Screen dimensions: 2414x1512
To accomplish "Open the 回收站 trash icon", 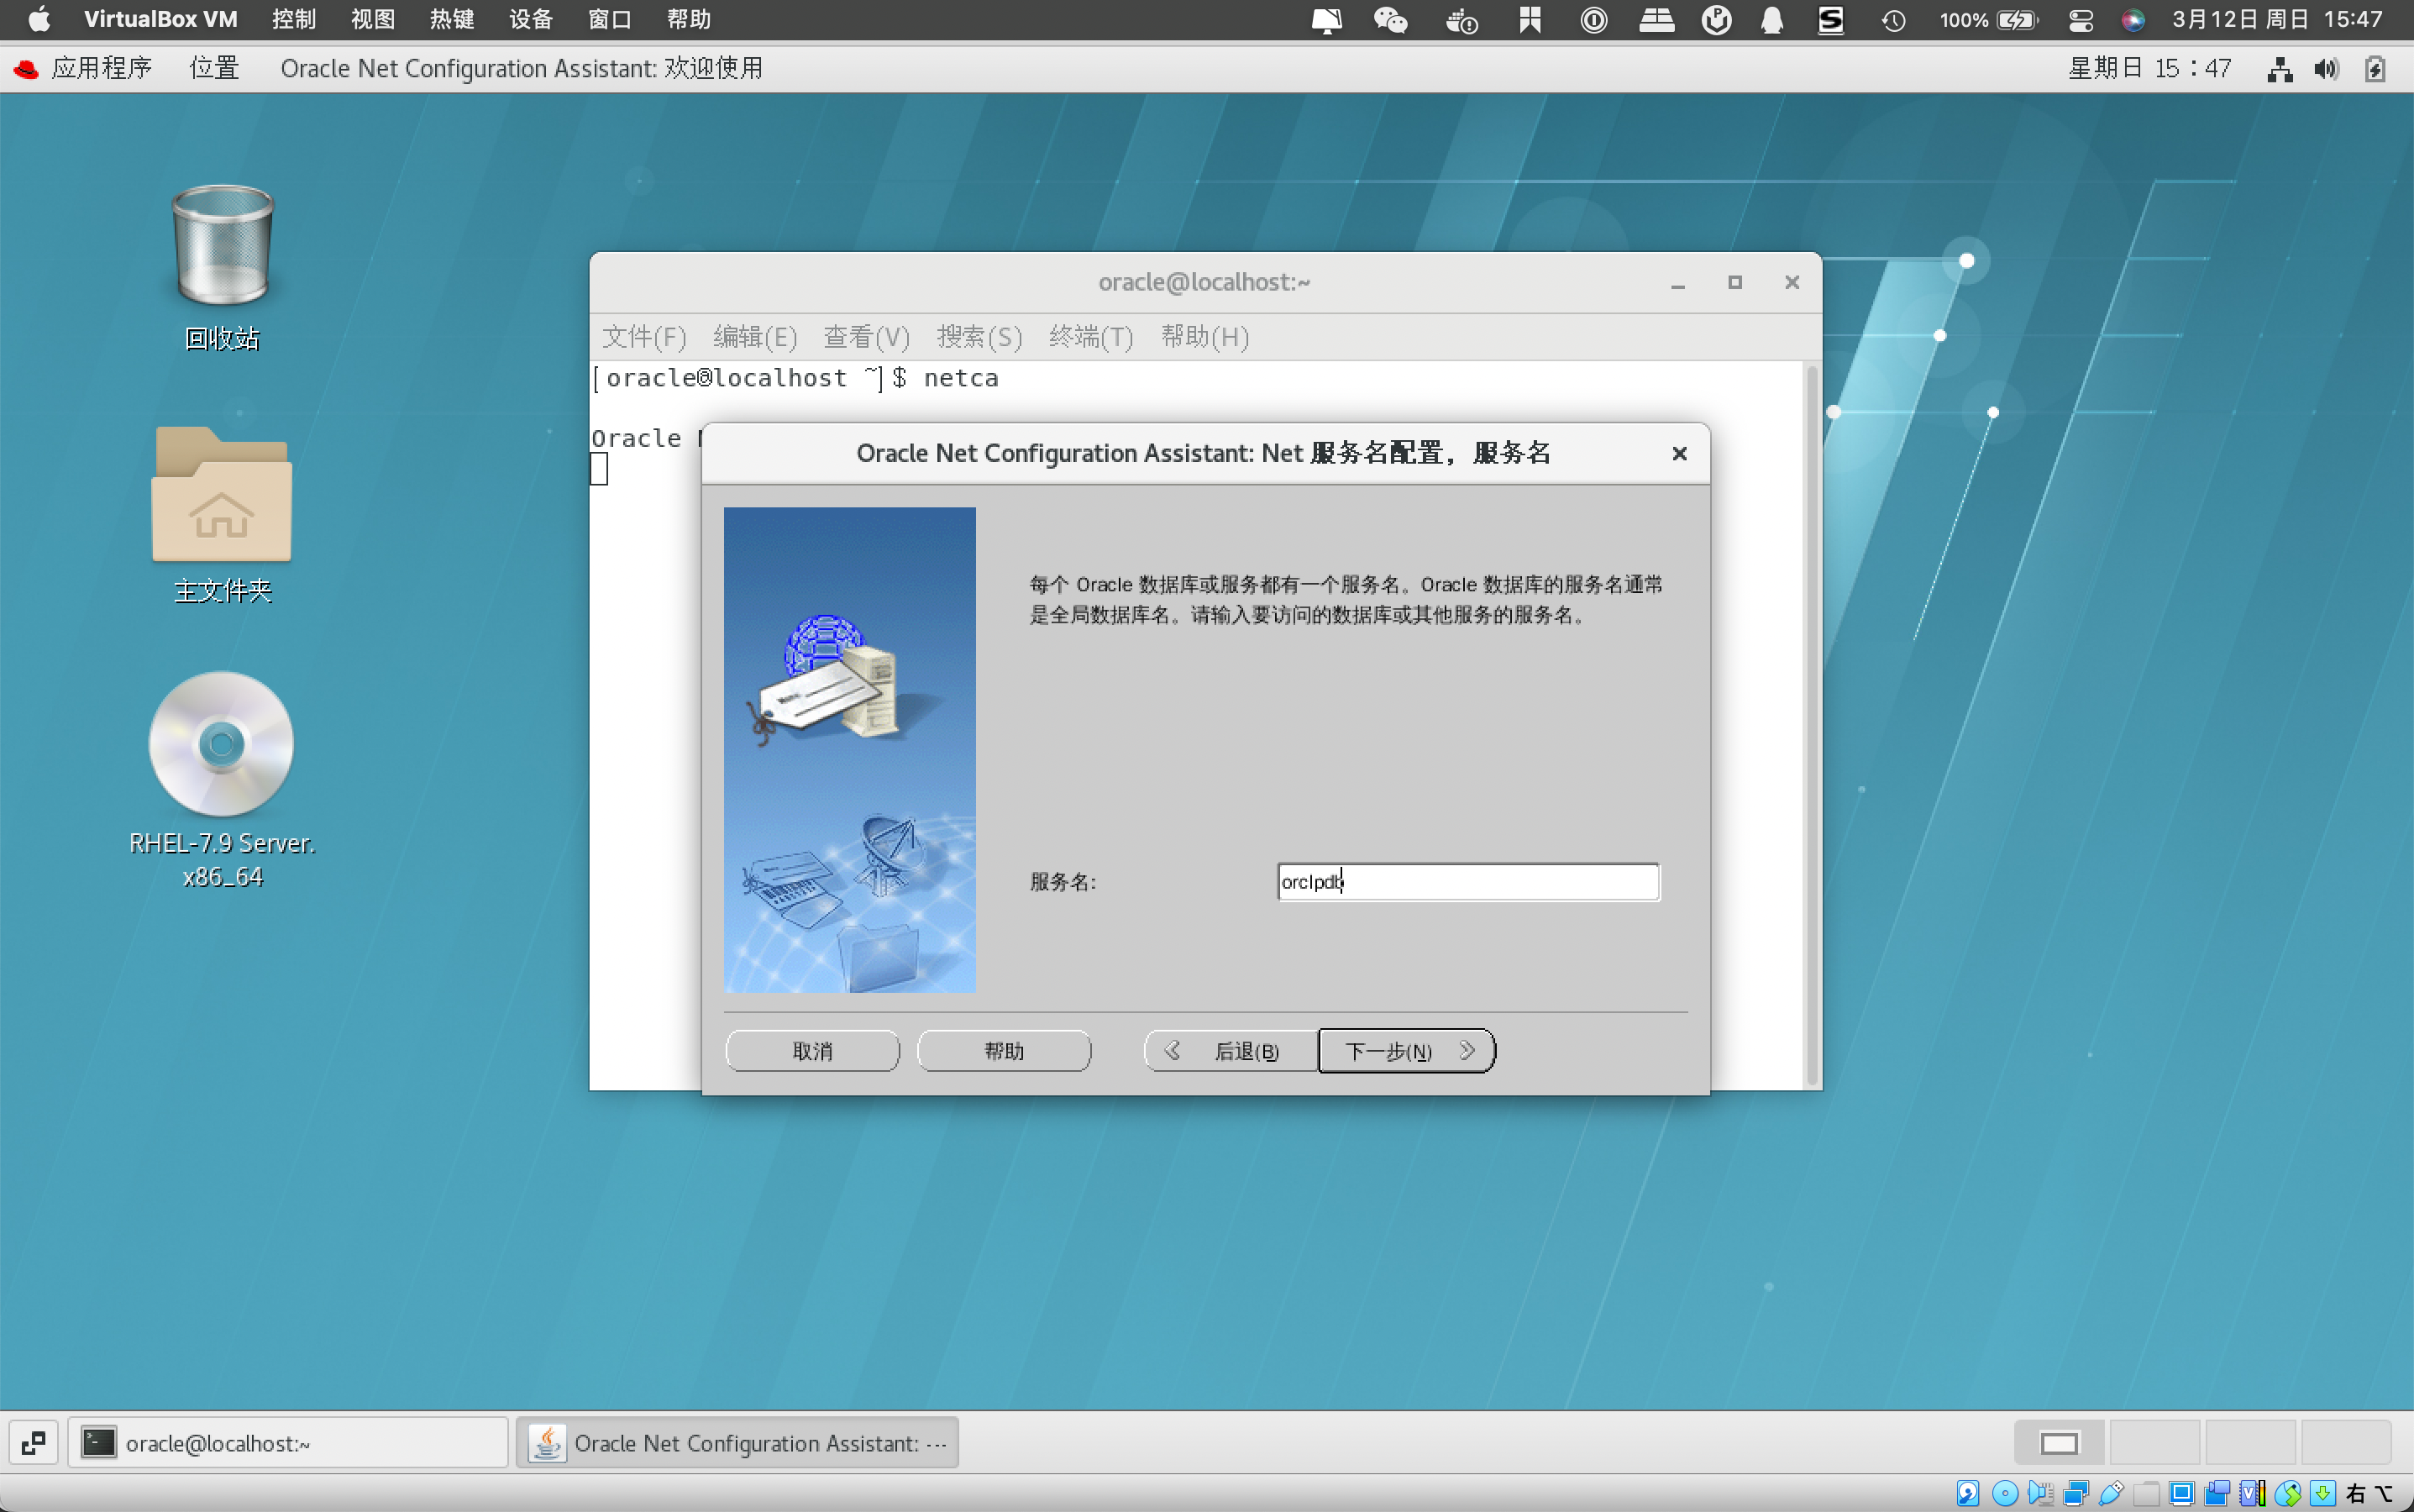I will (222, 248).
